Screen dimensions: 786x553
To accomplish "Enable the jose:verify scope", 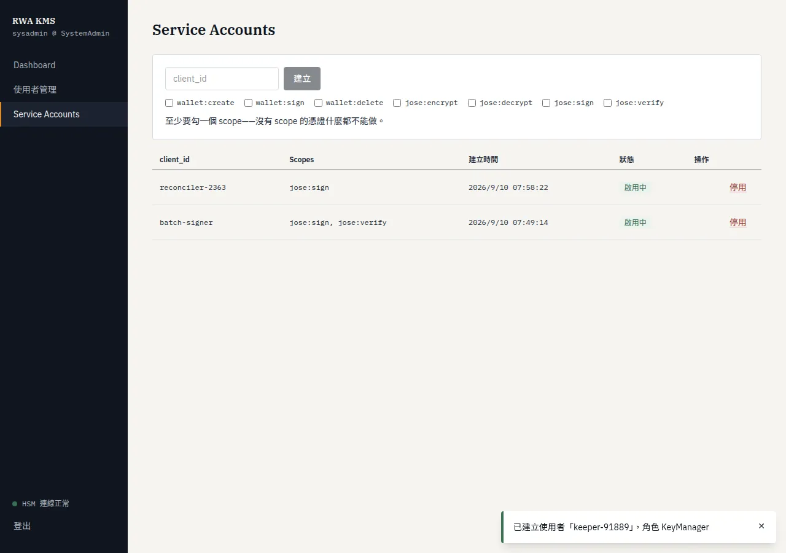I will (x=607, y=103).
